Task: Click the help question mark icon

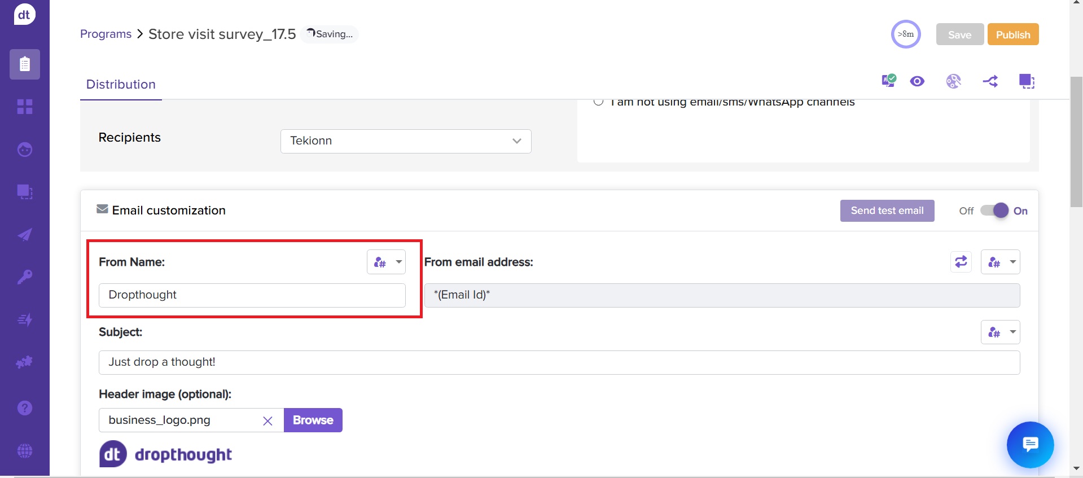Action: pyautogui.click(x=25, y=408)
